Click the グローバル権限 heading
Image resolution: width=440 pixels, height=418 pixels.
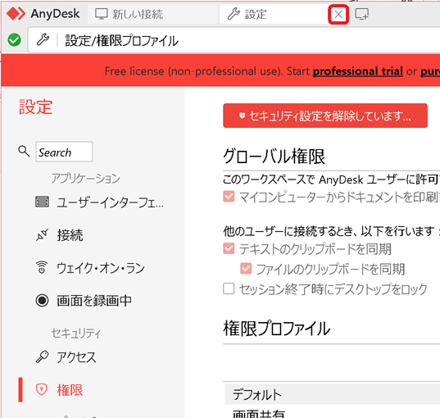[274, 157]
